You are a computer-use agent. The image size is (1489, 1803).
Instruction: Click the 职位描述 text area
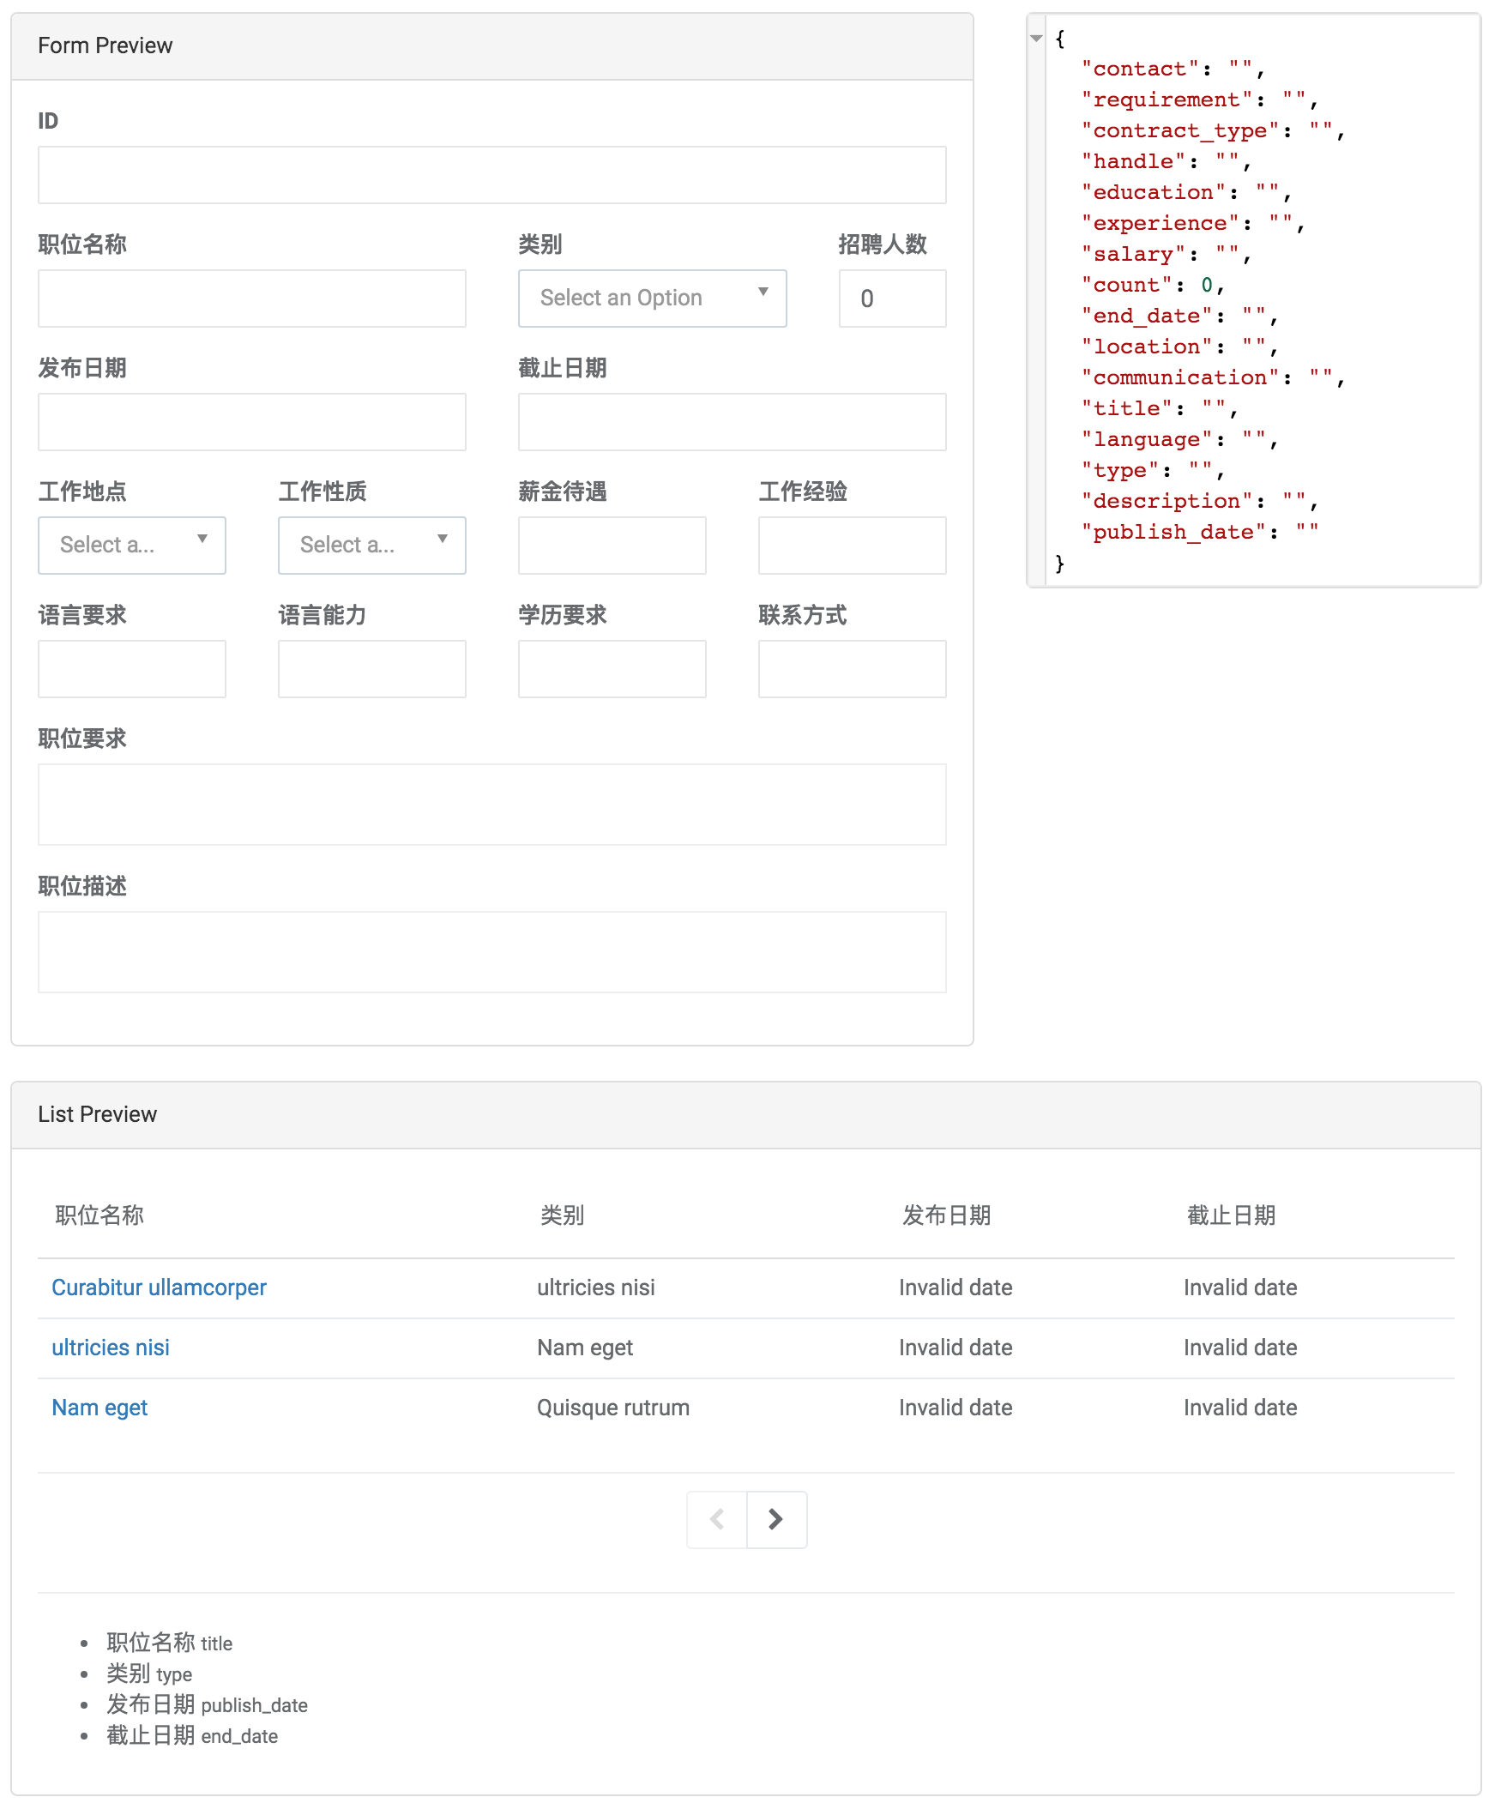tap(492, 952)
